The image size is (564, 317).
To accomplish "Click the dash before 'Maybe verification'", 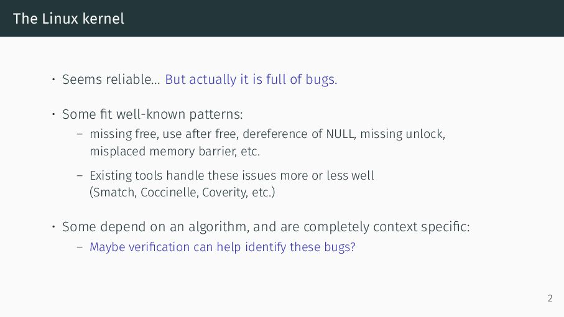I will 80,247.
